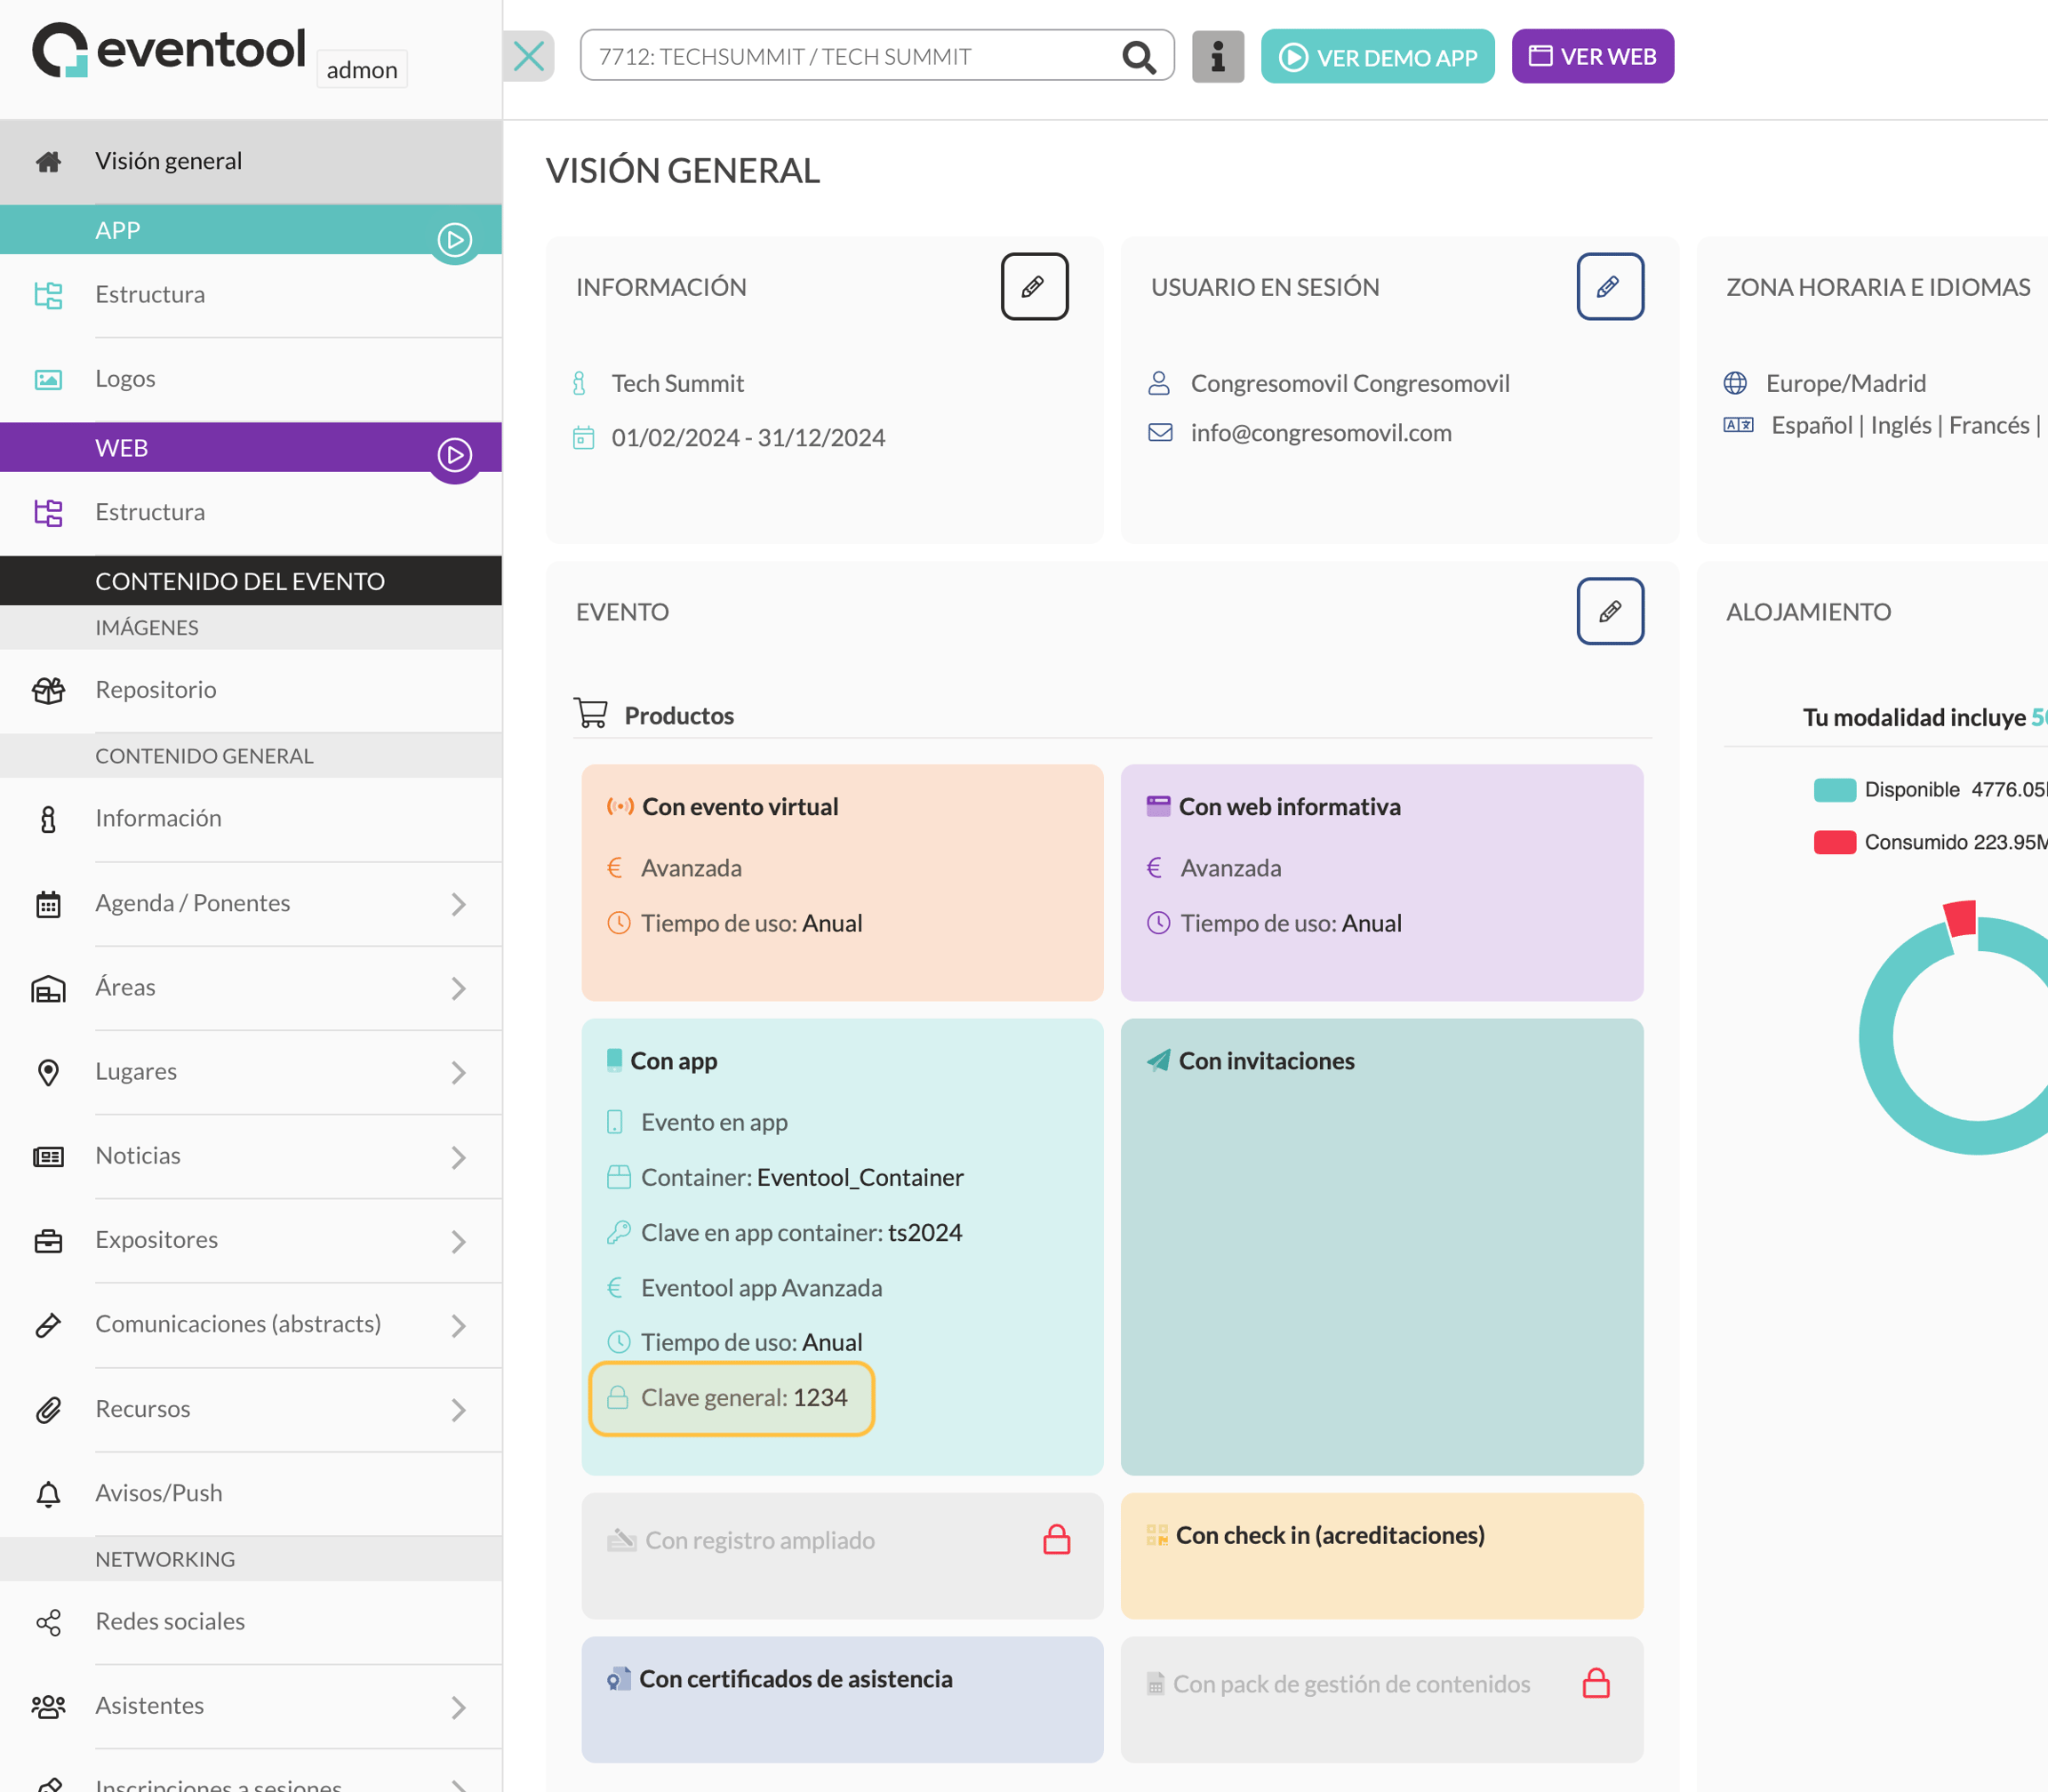Click lock on pack de gestión de contenidos
The height and width of the screenshot is (1792, 2048).
[1596, 1684]
